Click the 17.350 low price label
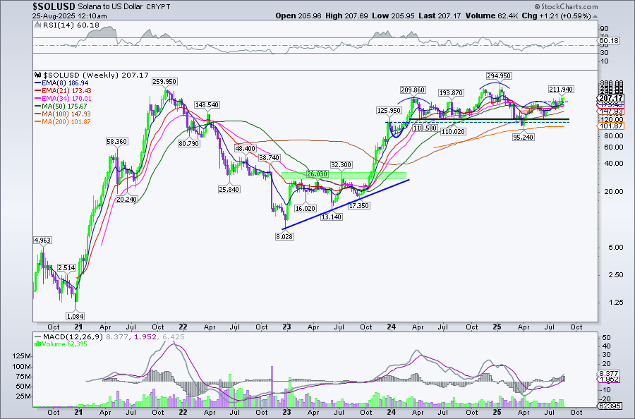The height and width of the screenshot is (419, 635). pyautogui.click(x=359, y=205)
